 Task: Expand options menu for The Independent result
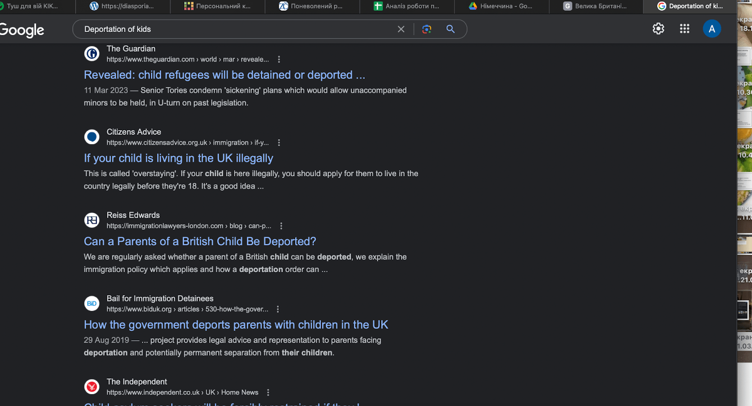pyautogui.click(x=268, y=392)
